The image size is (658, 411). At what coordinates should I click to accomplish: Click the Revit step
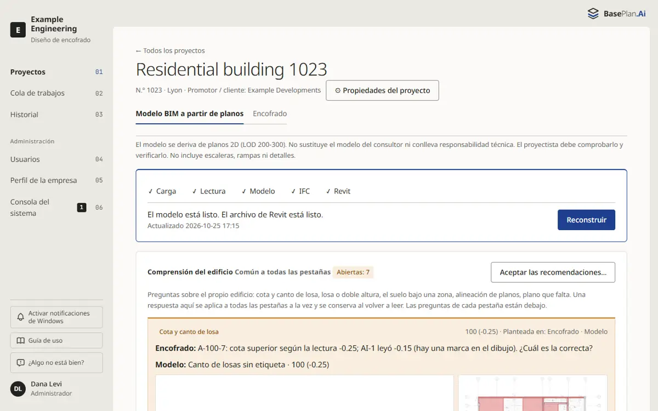point(338,191)
